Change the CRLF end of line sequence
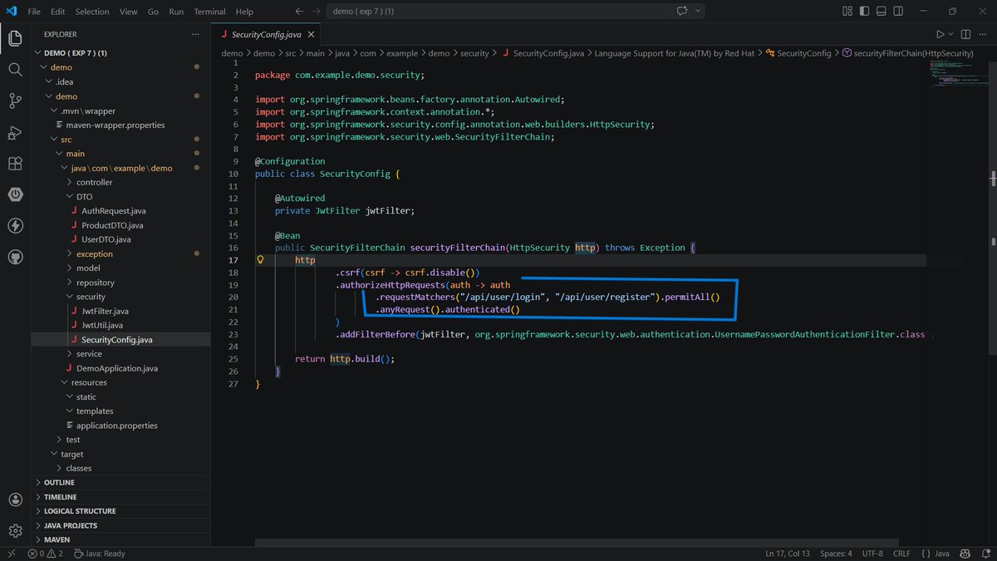997x561 pixels. coord(901,554)
